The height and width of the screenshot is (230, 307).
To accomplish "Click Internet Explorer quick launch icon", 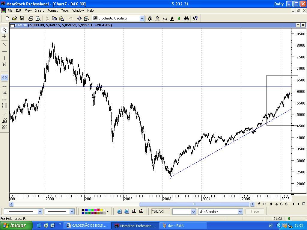I will click(x=39, y=226).
